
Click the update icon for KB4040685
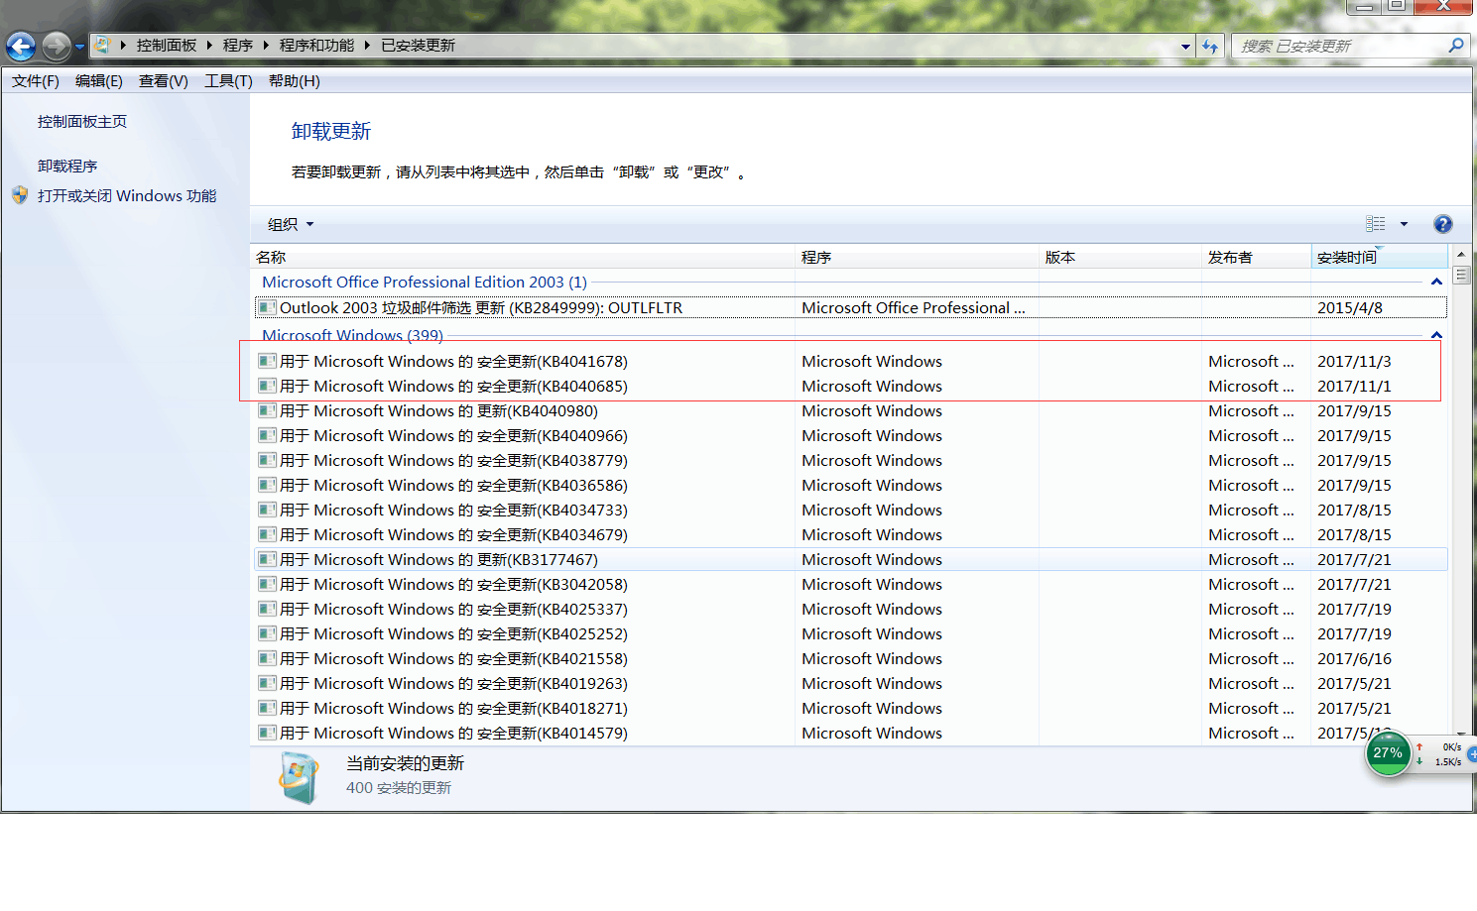click(x=266, y=386)
